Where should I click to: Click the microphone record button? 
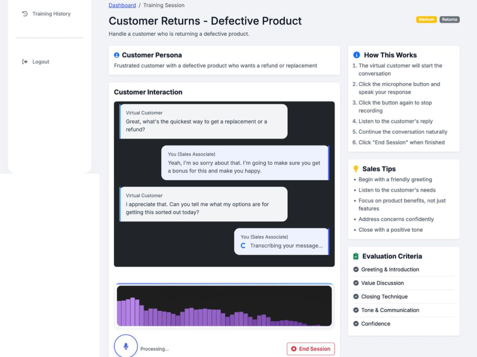click(125, 346)
